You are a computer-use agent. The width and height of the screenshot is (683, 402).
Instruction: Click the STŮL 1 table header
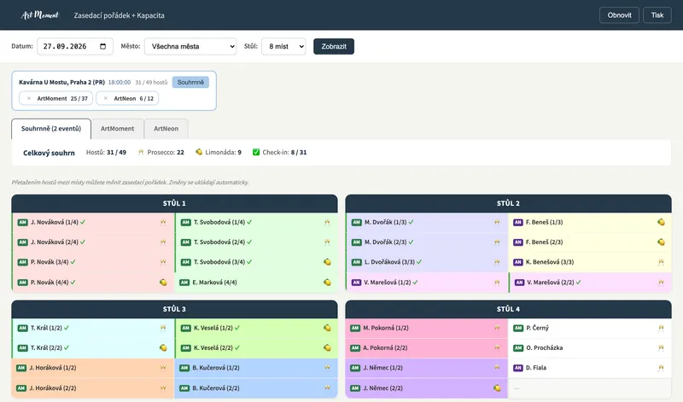[x=174, y=203]
